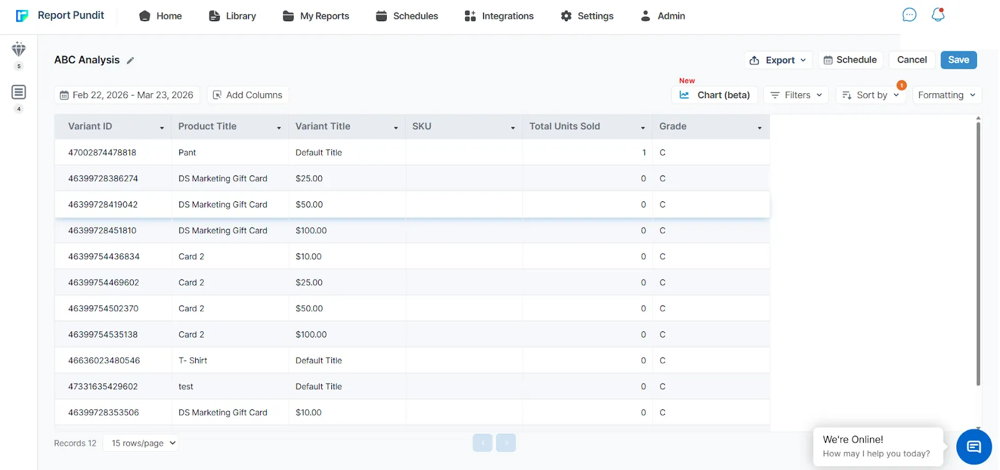Click Variant ID 46399754535138
The height and width of the screenshot is (470, 1000).
click(103, 334)
